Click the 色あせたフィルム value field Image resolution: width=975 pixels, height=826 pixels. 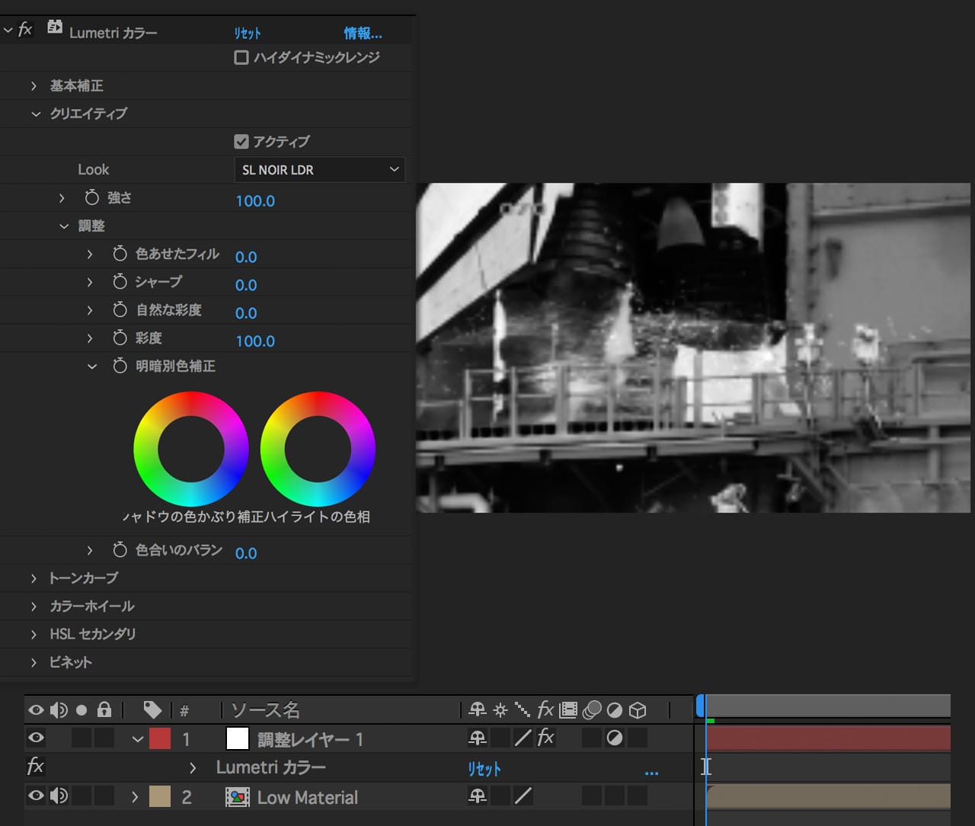coord(246,258)
